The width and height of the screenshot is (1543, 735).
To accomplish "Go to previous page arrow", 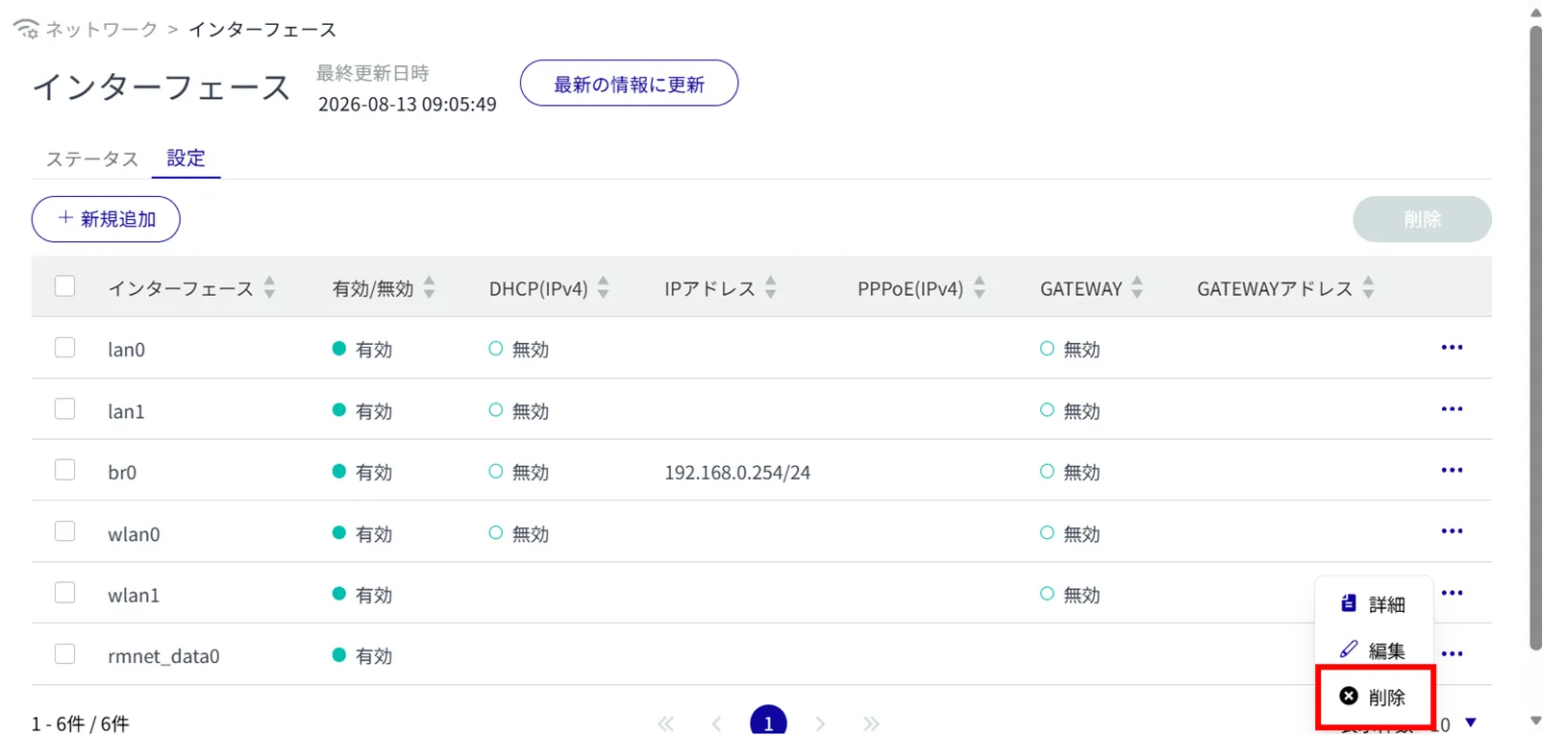I will tap(716, 723).
